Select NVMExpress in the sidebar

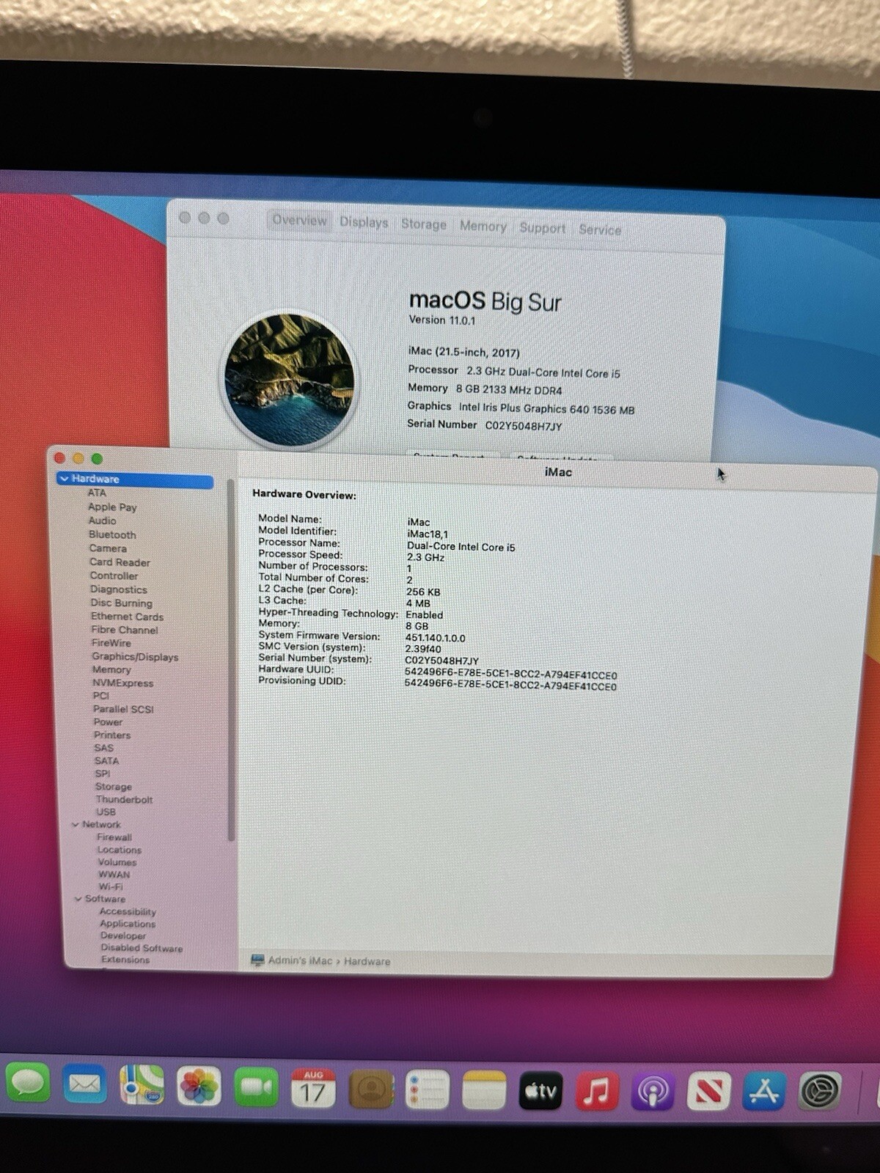[x=122, y=683]
